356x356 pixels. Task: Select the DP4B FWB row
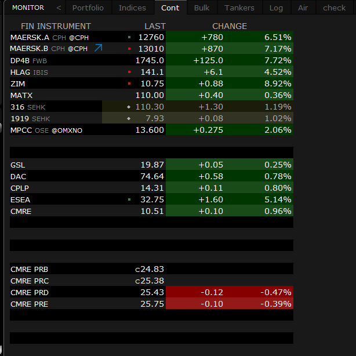[151, 60]
